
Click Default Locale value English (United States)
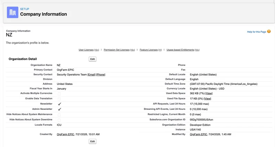[203, 75]
